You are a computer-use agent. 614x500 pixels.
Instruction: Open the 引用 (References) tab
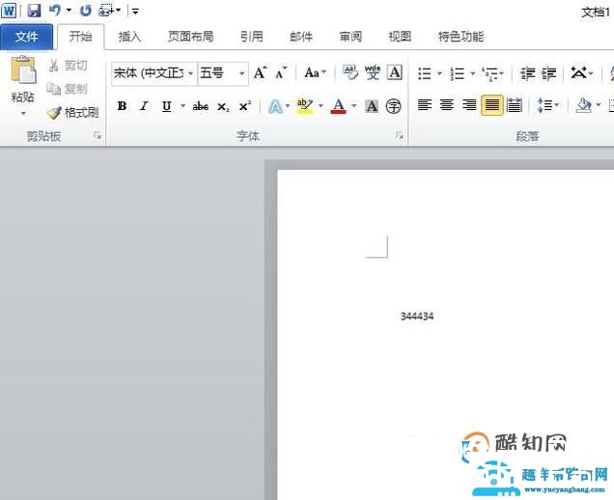point(251,37)
